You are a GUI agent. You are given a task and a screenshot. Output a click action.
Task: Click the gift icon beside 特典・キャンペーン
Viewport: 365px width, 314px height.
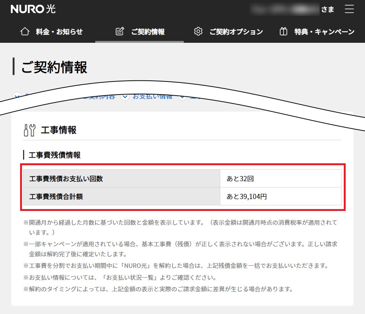283,31
